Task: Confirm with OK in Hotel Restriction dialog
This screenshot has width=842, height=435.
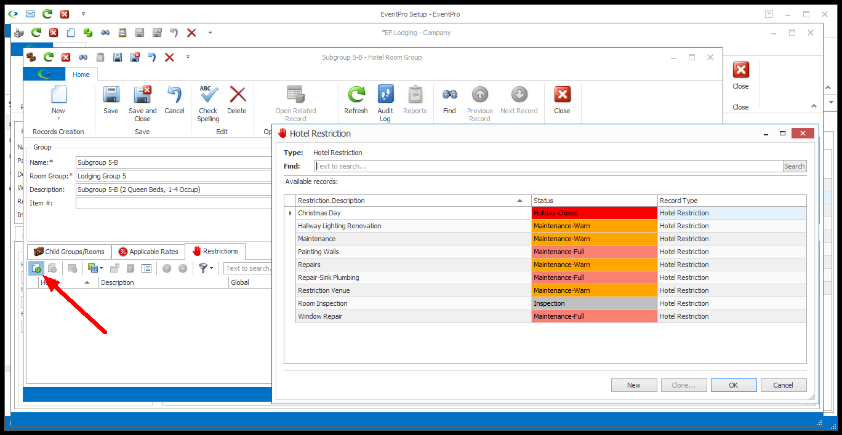Action: pyautogui.click(x=734, y=385)
